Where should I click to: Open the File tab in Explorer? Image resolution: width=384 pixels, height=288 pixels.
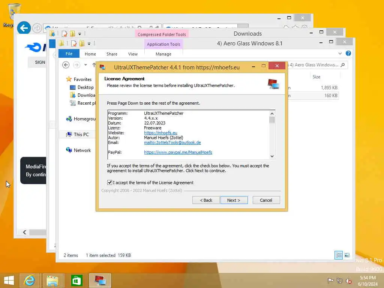[69, 54]
